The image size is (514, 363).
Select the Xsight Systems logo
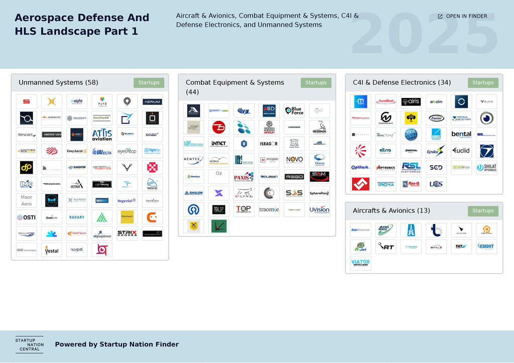tap(486, 246)
